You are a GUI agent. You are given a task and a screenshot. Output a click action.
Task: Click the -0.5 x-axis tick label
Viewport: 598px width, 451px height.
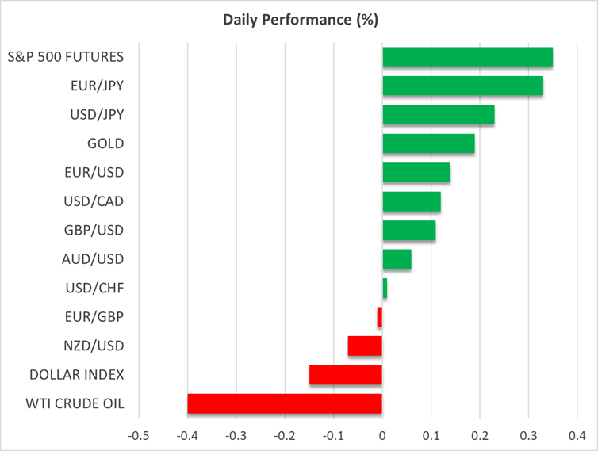[x=138, y=435]
